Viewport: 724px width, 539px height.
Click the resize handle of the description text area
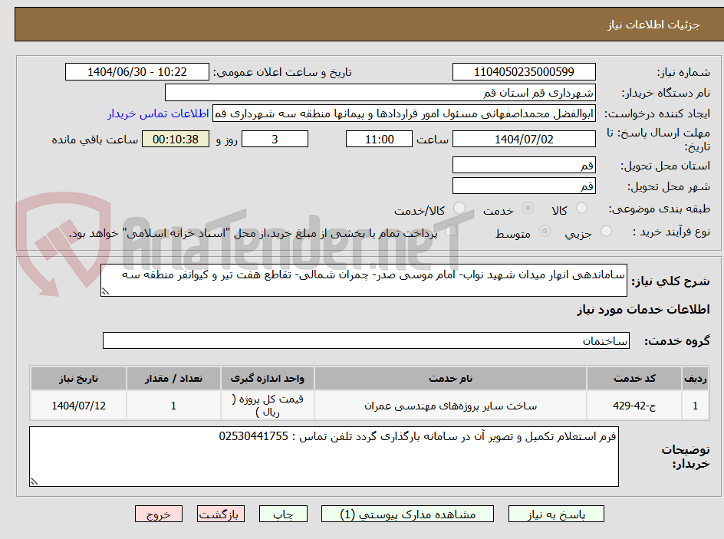click(x=104, y=292)
